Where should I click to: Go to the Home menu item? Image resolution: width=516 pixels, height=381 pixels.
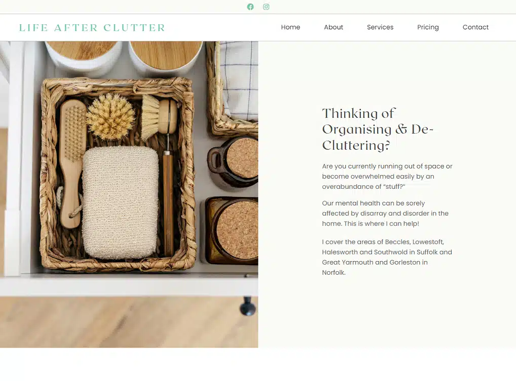[x=290, y=27]
